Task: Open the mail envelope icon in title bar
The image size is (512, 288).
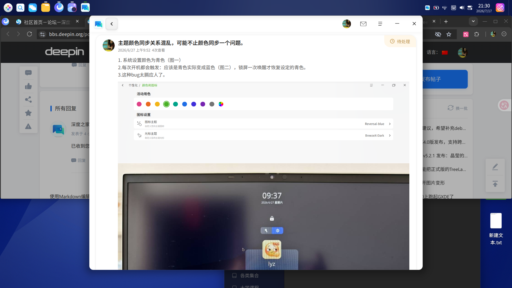Action: (x=363, y=24)
